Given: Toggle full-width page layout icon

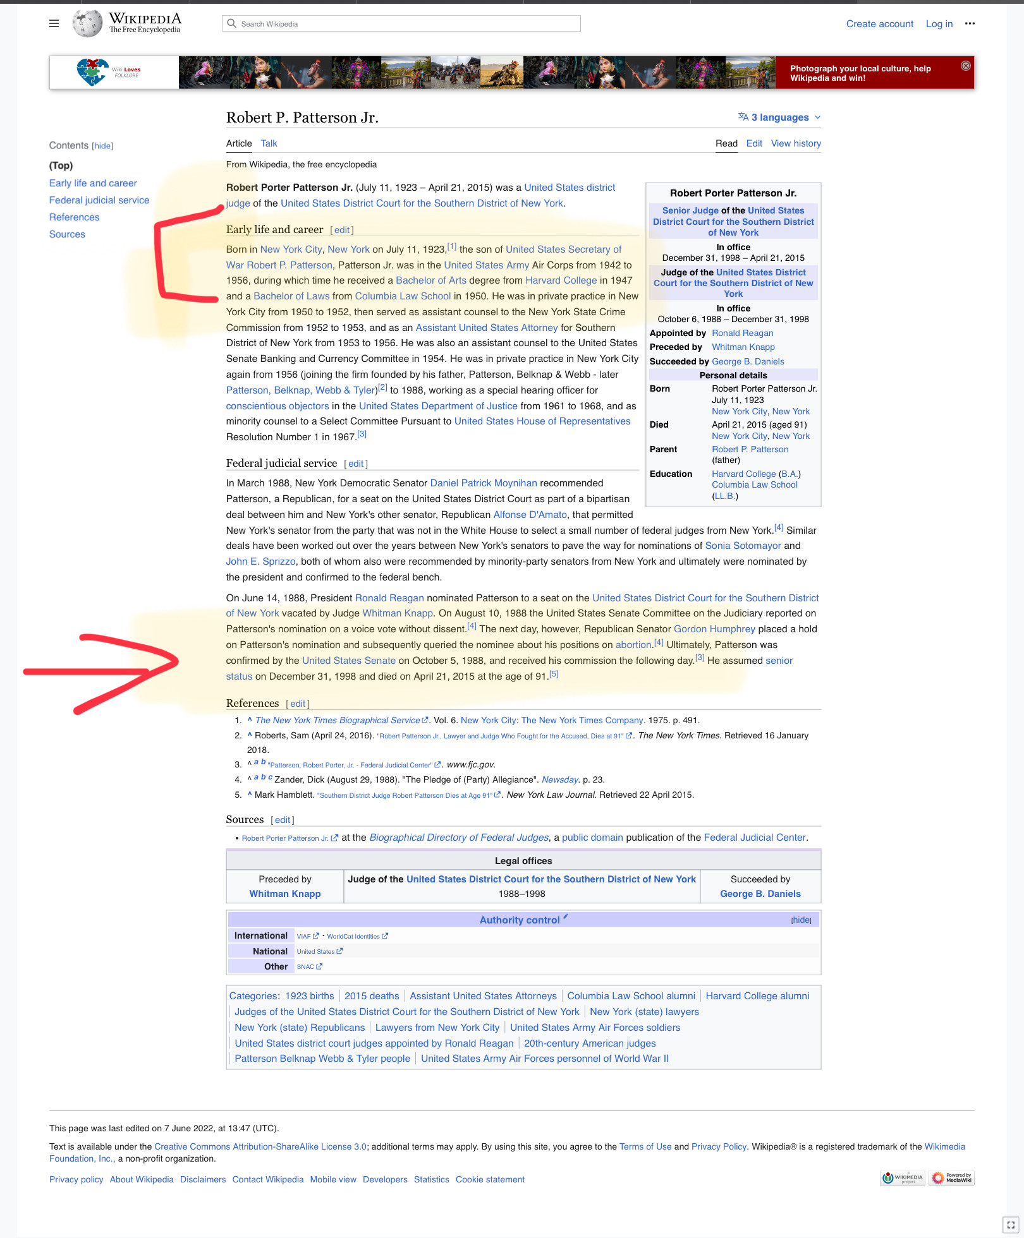Looking at the screenshot, I should tap(1010, 1224).
